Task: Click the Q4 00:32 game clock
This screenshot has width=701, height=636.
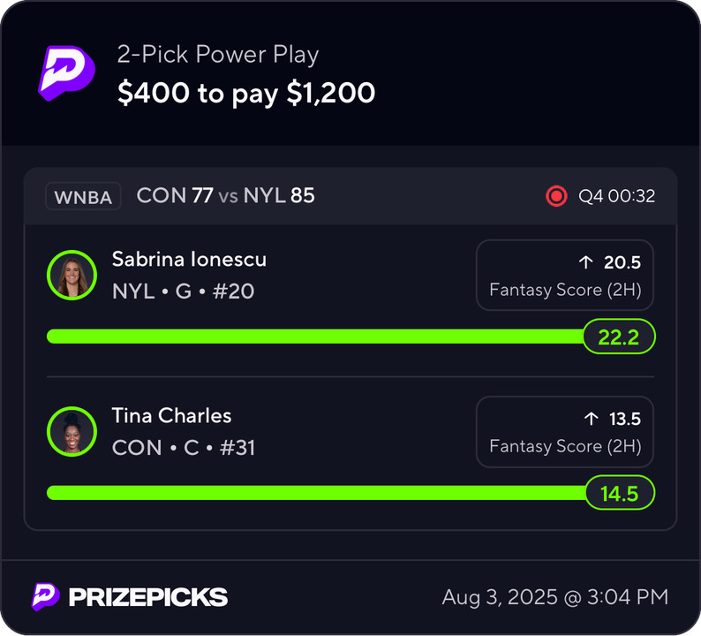Action: tap(617, 196)
